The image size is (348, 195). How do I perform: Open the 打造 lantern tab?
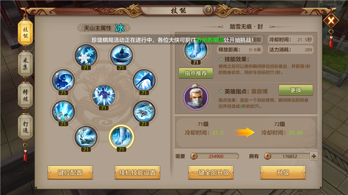[25, 127]
